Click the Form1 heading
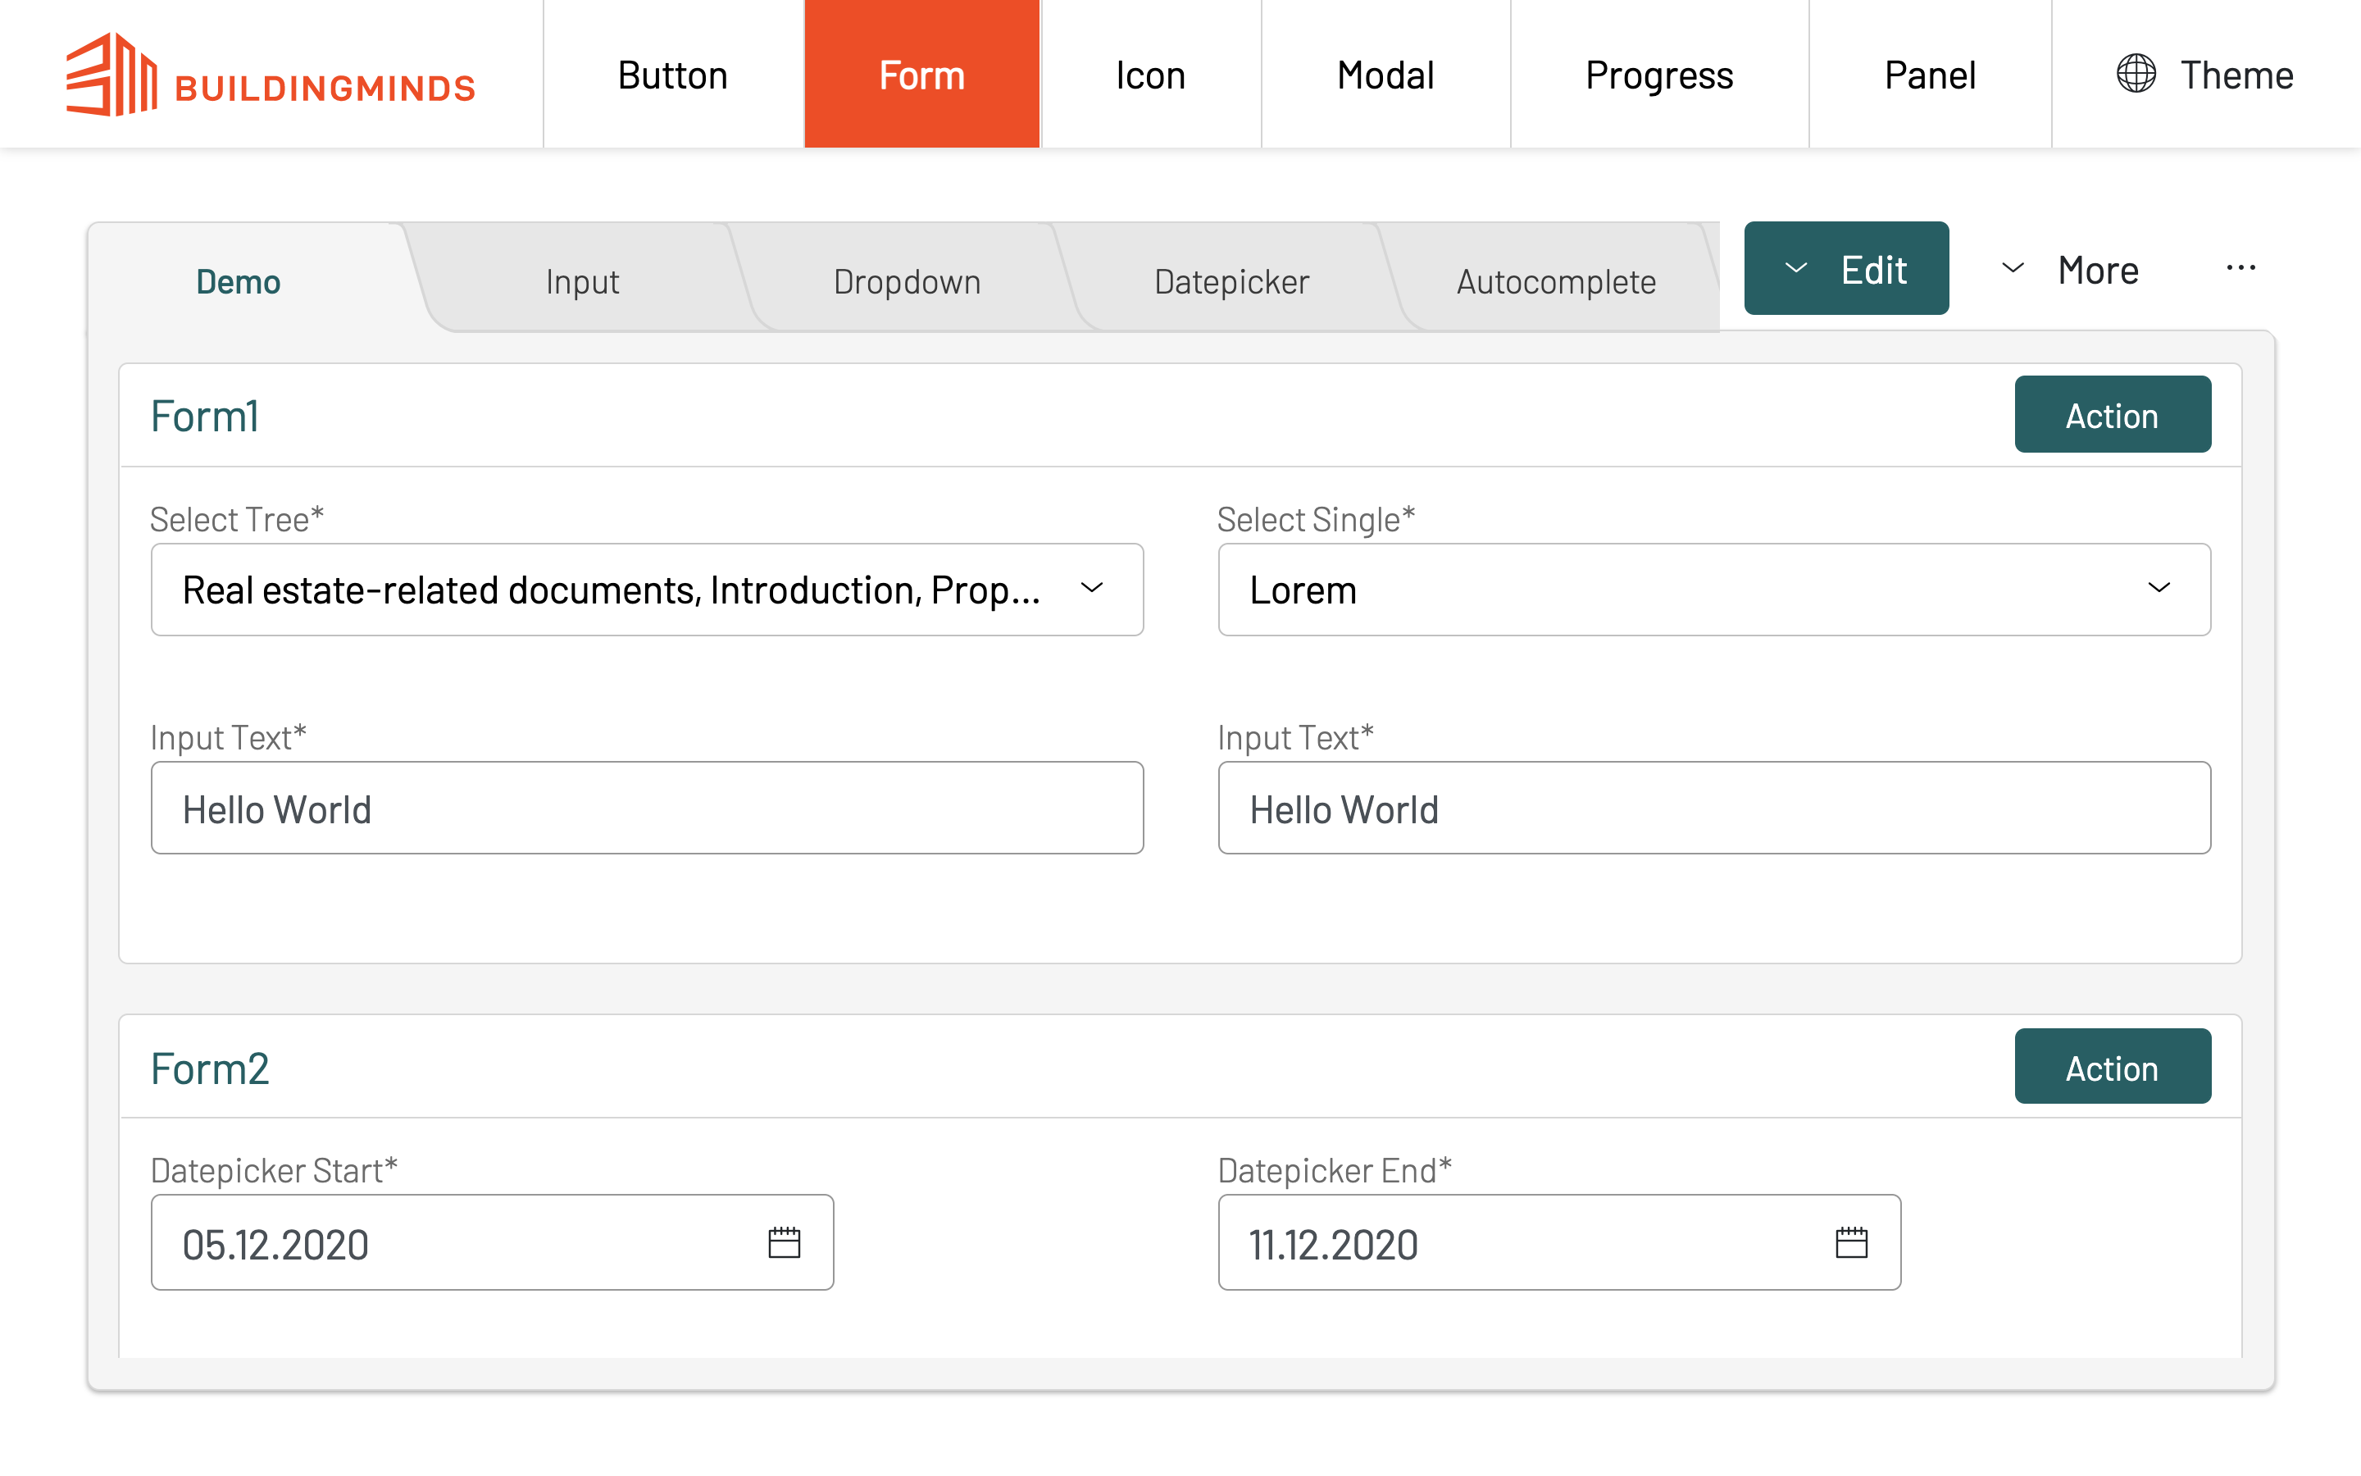The height and width of the screenshot is (1476, 2361). 205,417
